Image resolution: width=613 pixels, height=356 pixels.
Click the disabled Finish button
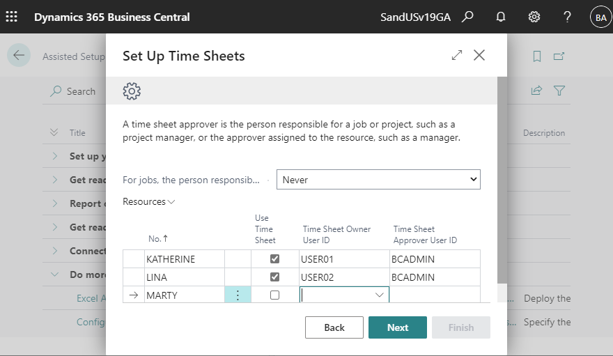pyautogui.click(x=461, y=327)
